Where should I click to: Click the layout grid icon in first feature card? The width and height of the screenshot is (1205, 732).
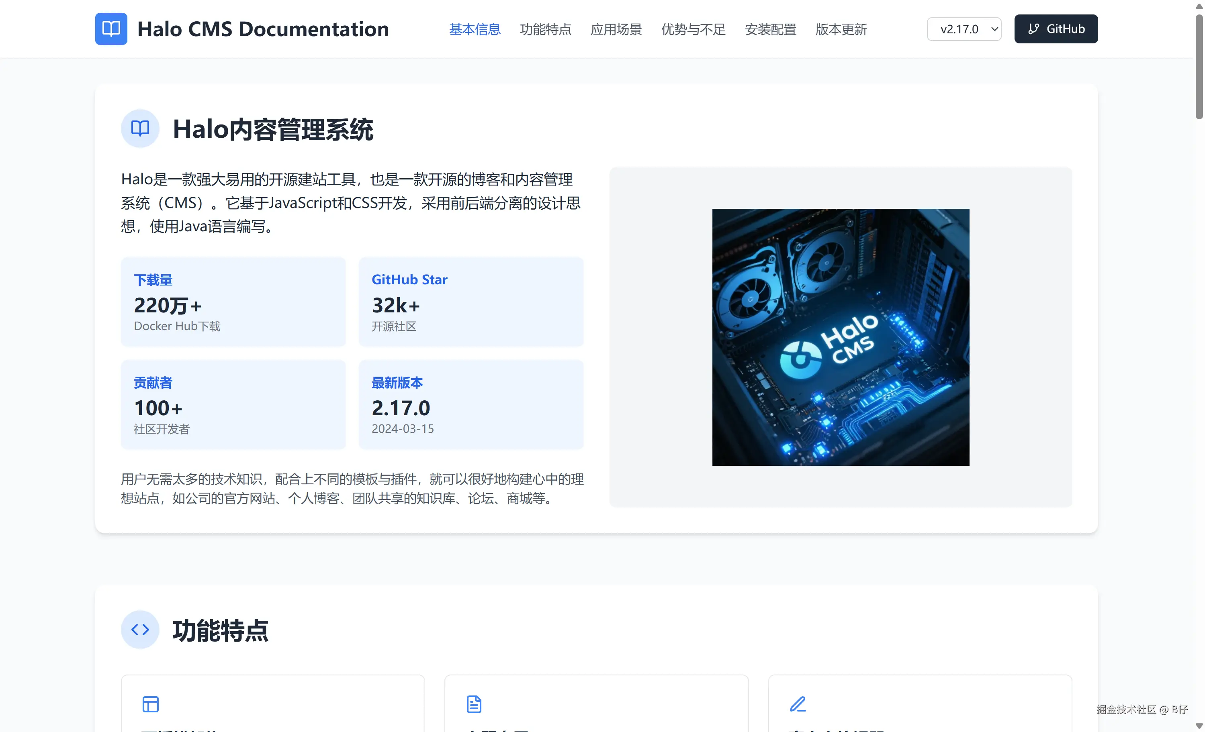151,704
